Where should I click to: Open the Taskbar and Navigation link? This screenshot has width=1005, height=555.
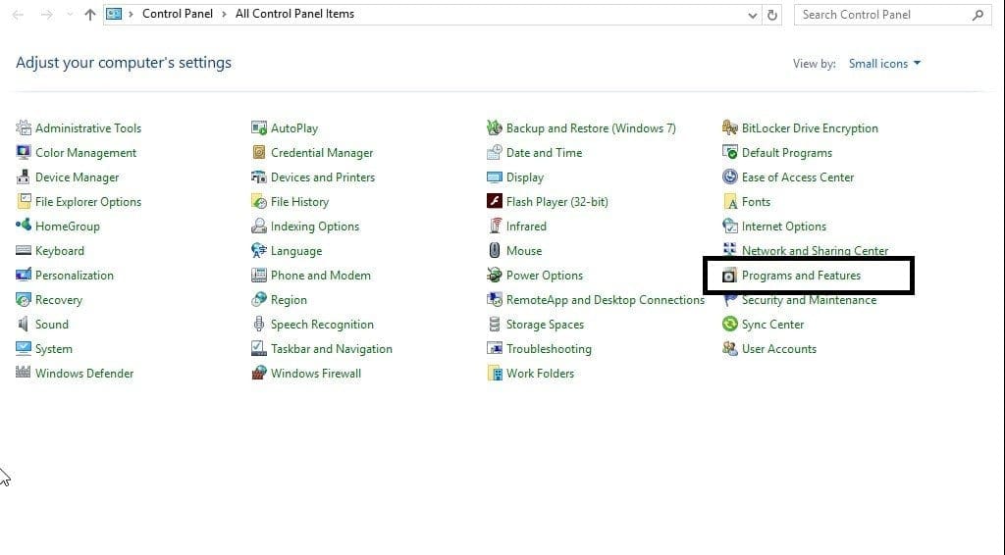[x=332, y=349]
